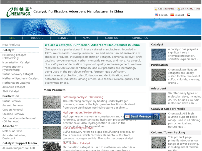Open Methanol Synthesis Catalyst link
This screenshot has width=202, height=151.
(x=21, y=78)
